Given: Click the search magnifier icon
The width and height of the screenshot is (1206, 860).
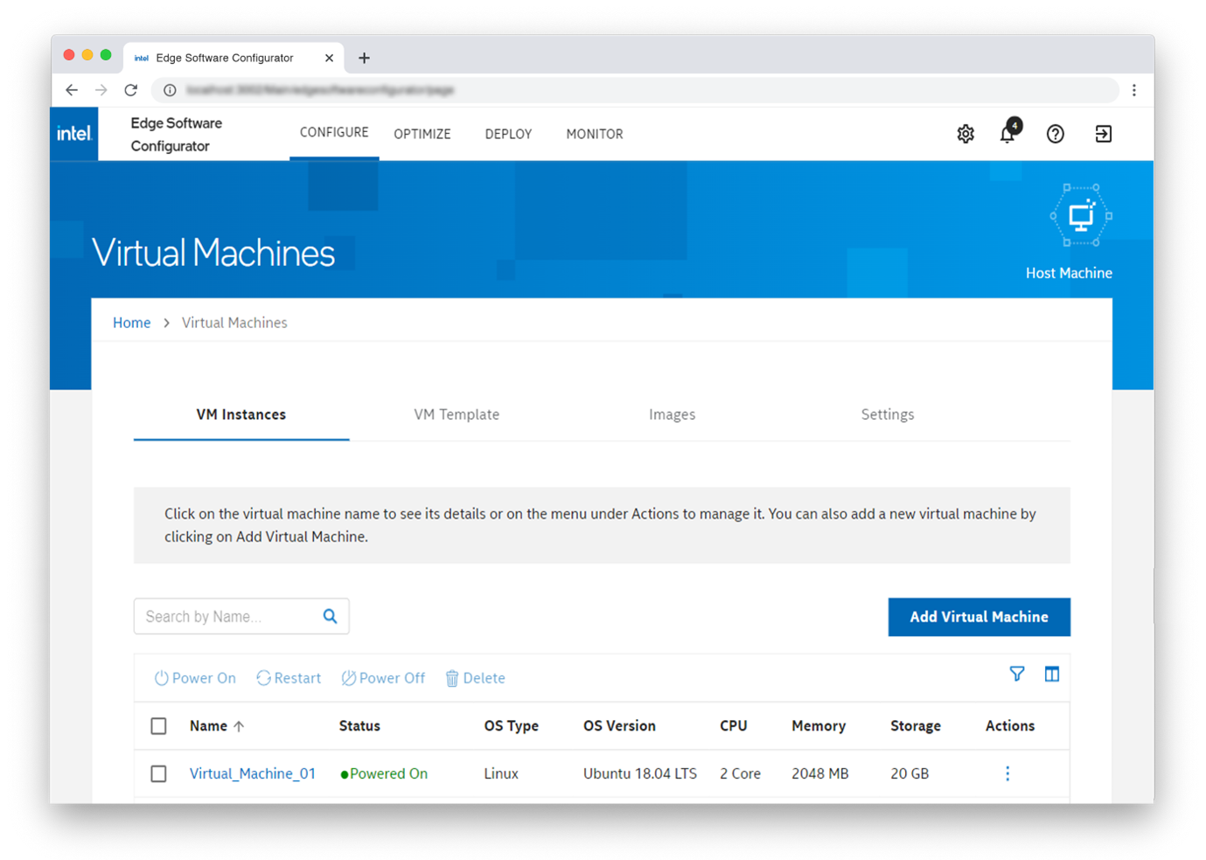Looking at the screenshot, I should click(x=330, y=616).
